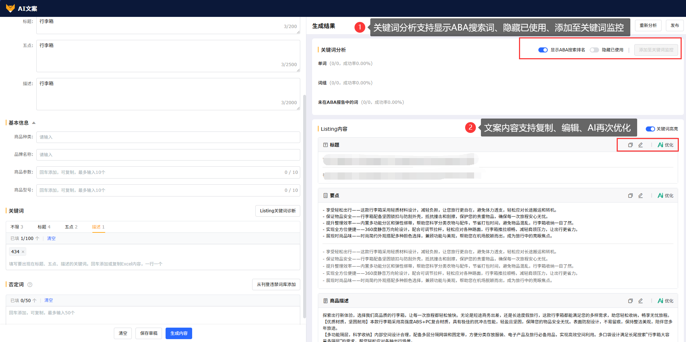Select the 五点 keyword tab
Image resolution: width=686 pixels, height=342 pixels.
(71, 227)
